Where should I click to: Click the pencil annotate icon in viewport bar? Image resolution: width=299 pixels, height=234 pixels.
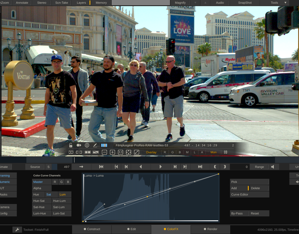tap(95, 145)
